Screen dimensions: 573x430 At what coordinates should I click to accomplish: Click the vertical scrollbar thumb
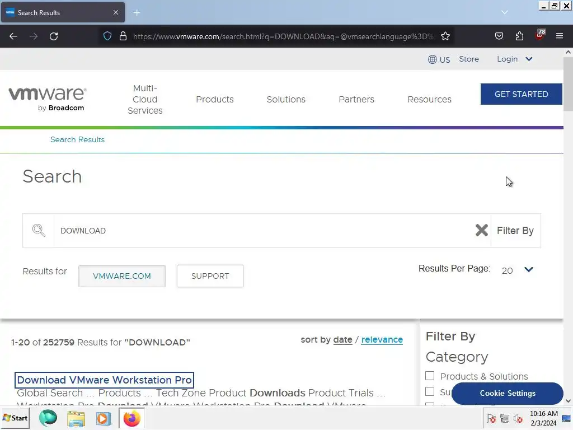point(568,84)
